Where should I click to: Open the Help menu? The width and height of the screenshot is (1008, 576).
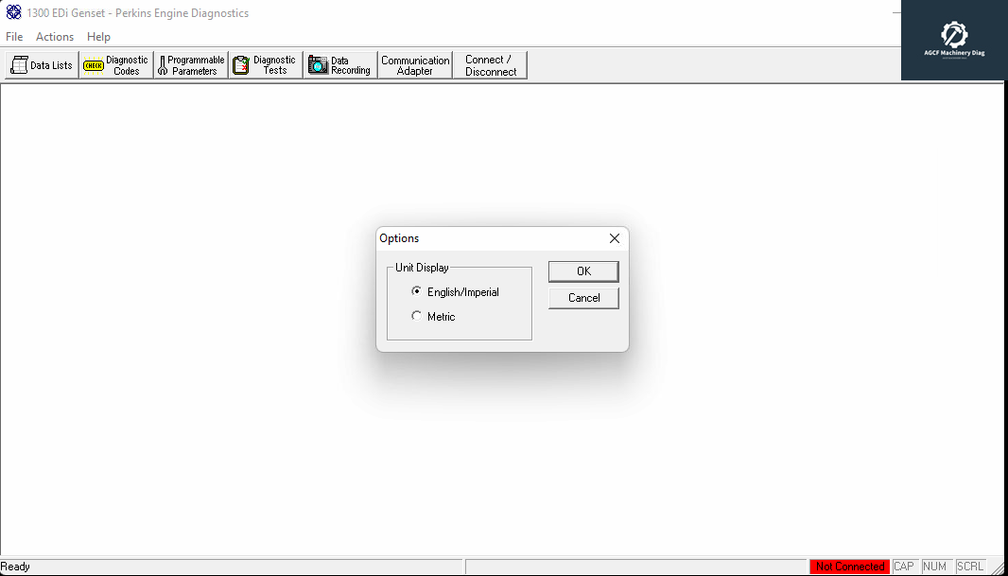tap(98, 36)
